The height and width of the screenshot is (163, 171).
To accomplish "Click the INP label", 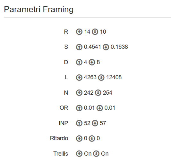I will coord(63,123).
